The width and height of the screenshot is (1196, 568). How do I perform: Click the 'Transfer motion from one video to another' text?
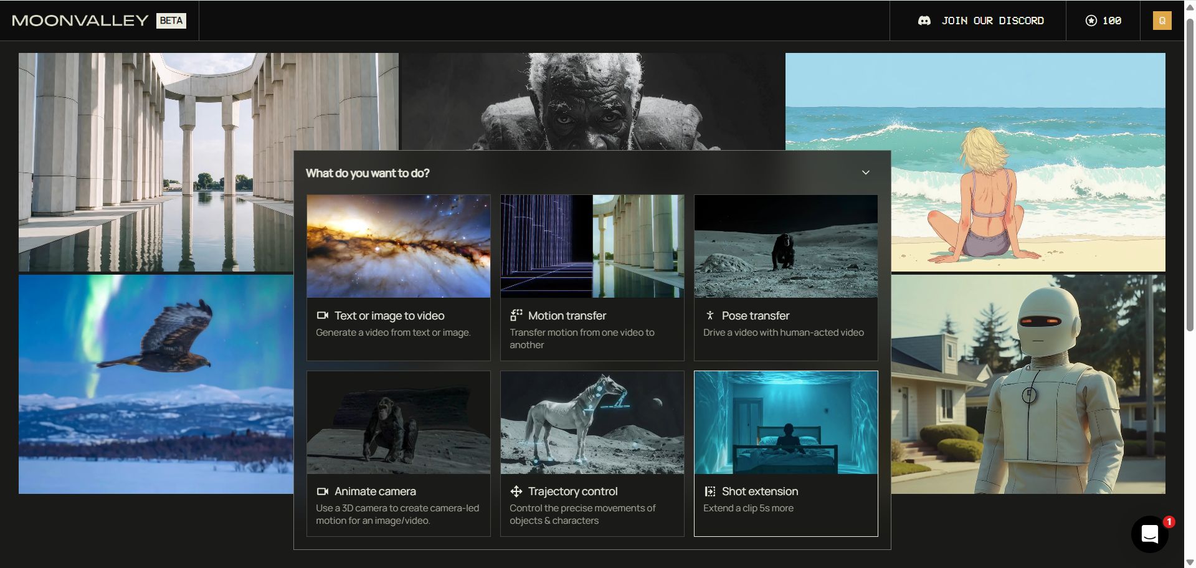coord(582,339)
